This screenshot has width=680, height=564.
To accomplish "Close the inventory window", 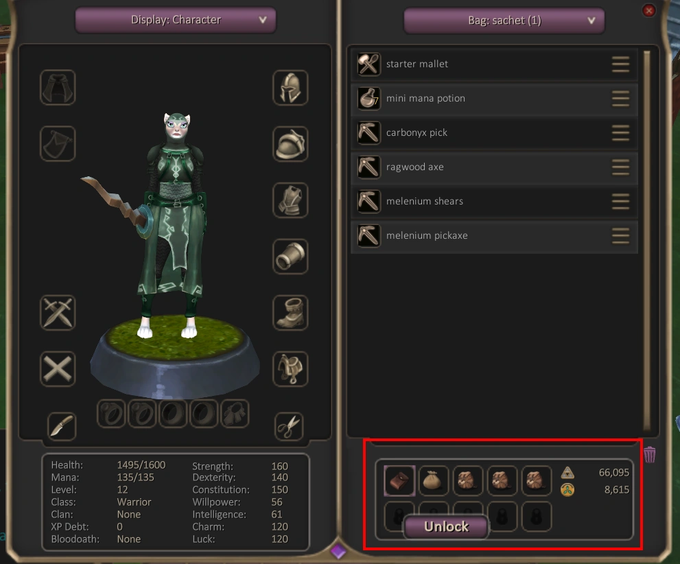I will point(648,10).
